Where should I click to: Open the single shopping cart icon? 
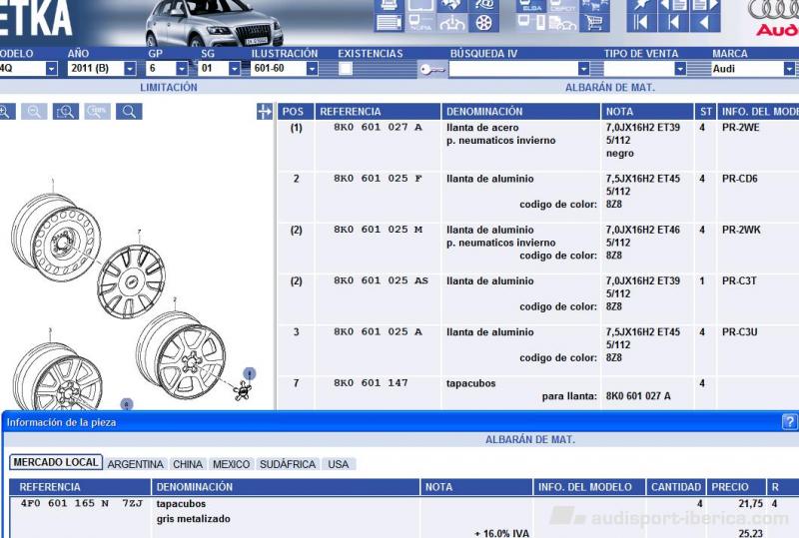coord(594,23)
